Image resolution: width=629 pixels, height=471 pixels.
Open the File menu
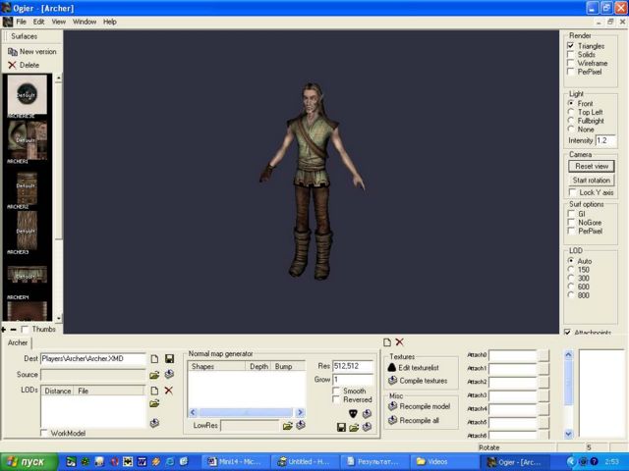coord(21,22)
